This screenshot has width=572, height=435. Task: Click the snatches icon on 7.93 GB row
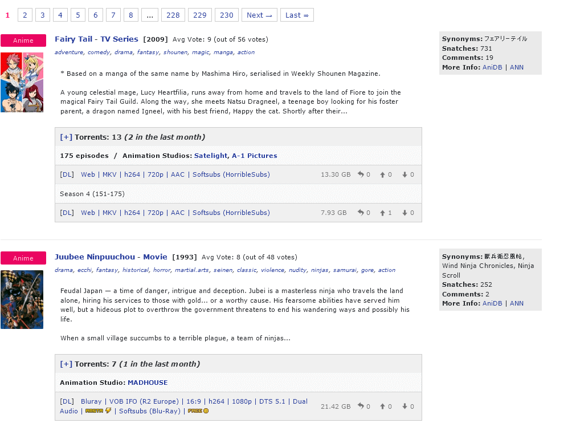[361, 213]
